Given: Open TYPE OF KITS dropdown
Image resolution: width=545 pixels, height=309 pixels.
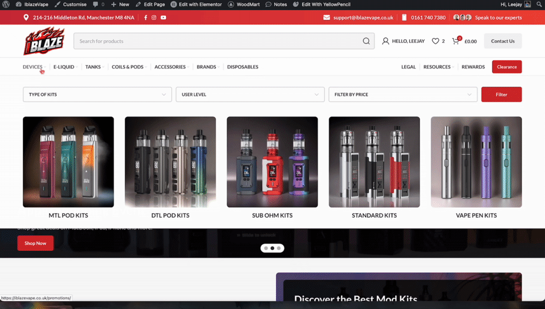Looking at the screenshot, I should coord(98,94).
